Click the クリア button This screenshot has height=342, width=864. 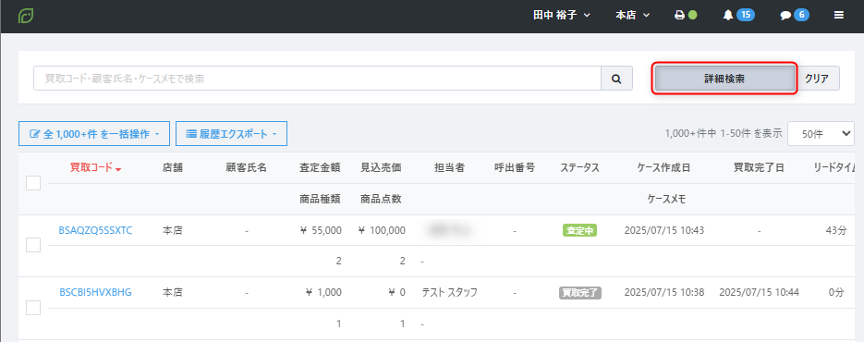click(817, 79)
